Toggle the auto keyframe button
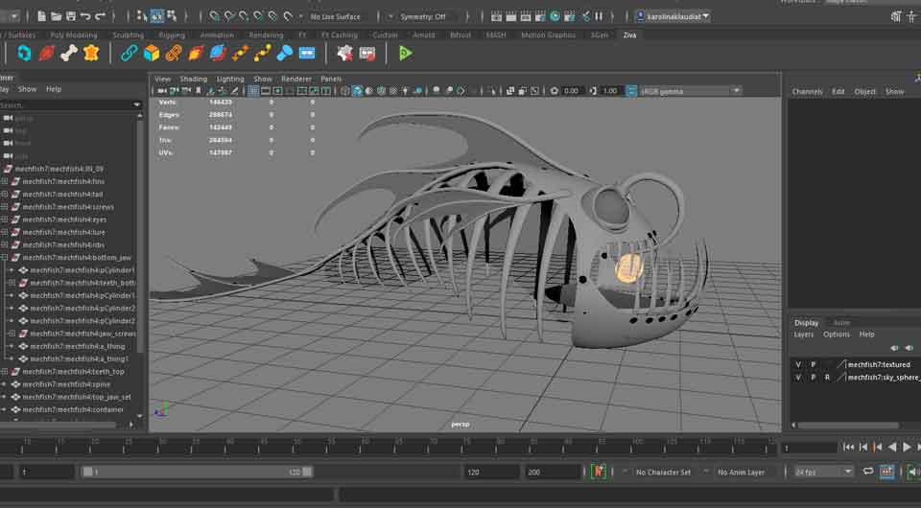Image resolution: width=921 pixels, height=508 pixels. (599, 472)
